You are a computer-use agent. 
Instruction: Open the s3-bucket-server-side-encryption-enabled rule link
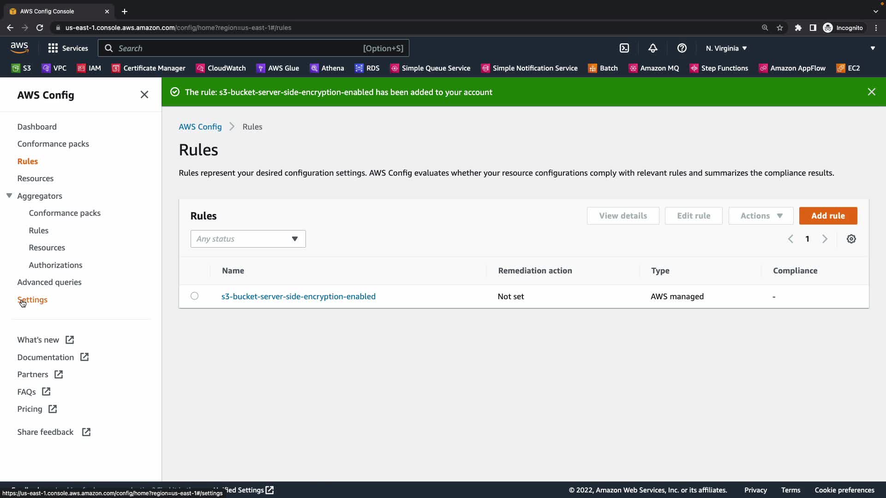tap(298, 296)
